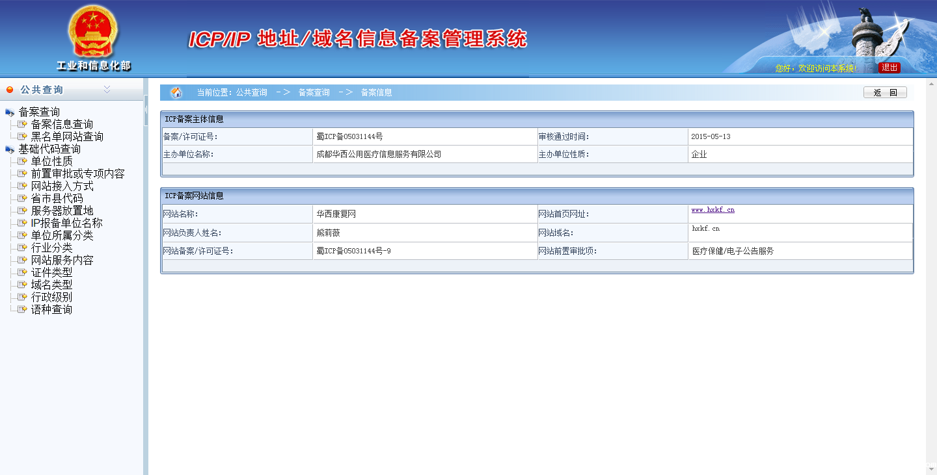Viewport: 937px width, 475px height.
Task: Open 行政级别 lookup
Action: [x=52, y=298]
